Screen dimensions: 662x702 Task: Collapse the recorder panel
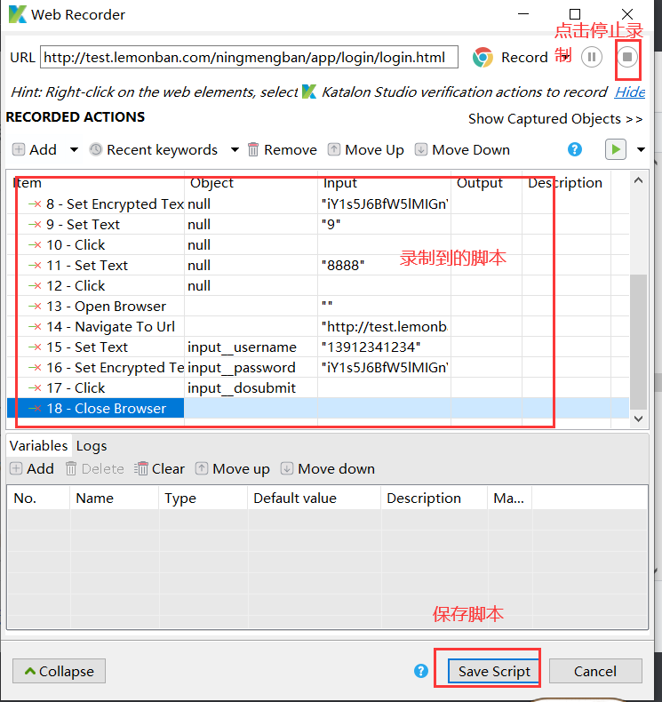tap(59, 671)
